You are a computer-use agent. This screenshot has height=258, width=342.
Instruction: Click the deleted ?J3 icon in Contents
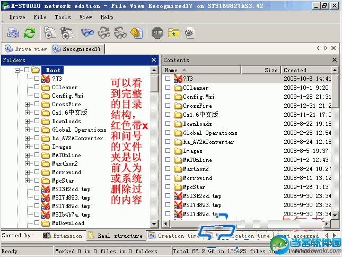(178, 79)
